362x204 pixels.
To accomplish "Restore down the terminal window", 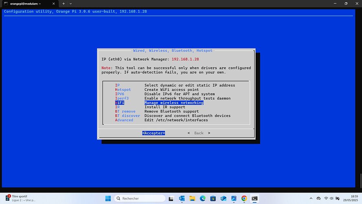I will [x=346, y=4].
